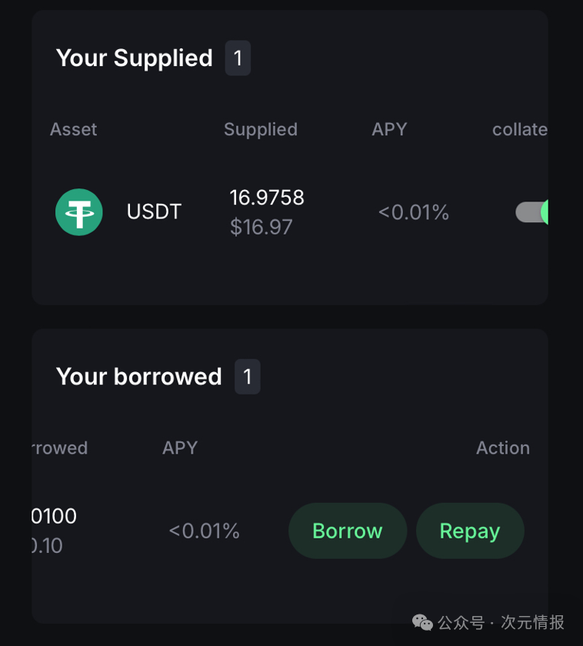This screenshot has width=583, height=646.
Task: Click the APY header in the supplied table
Action: tap(389, 129)
